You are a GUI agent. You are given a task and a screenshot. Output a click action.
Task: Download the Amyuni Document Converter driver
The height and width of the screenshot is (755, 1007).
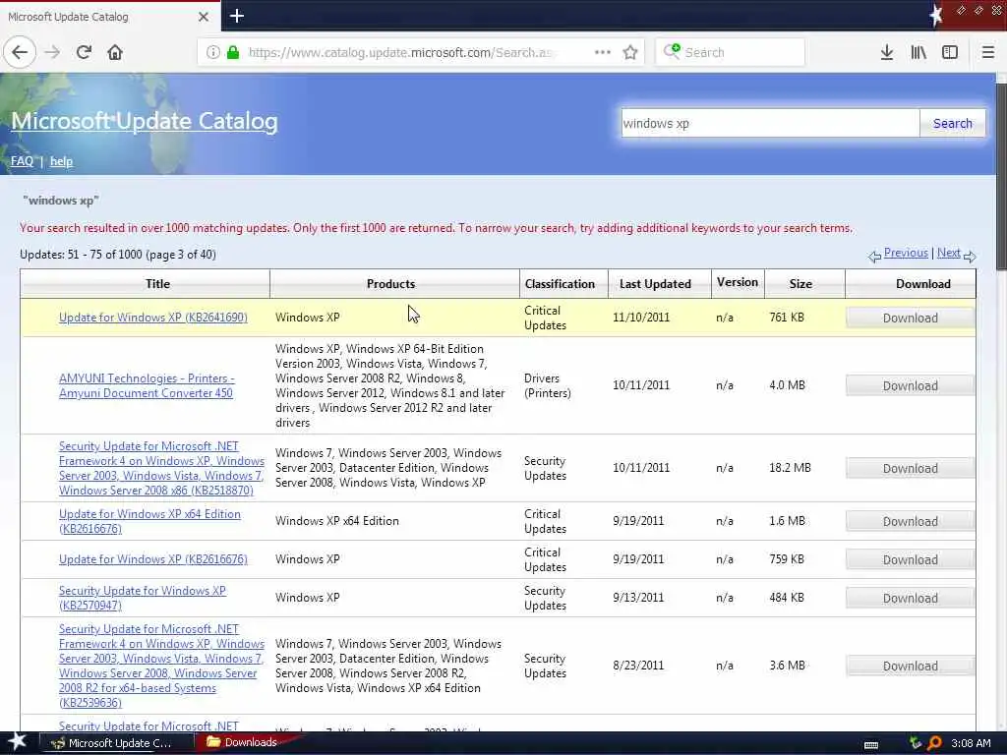click(x=910, y=385)
